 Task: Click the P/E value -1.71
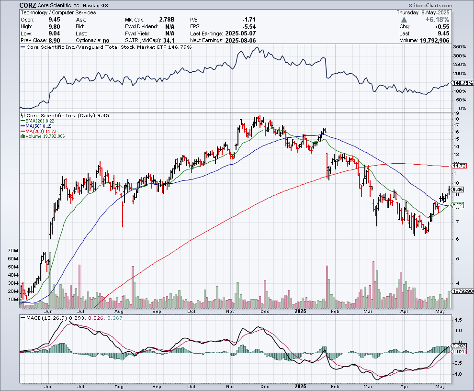pos(249,20)
